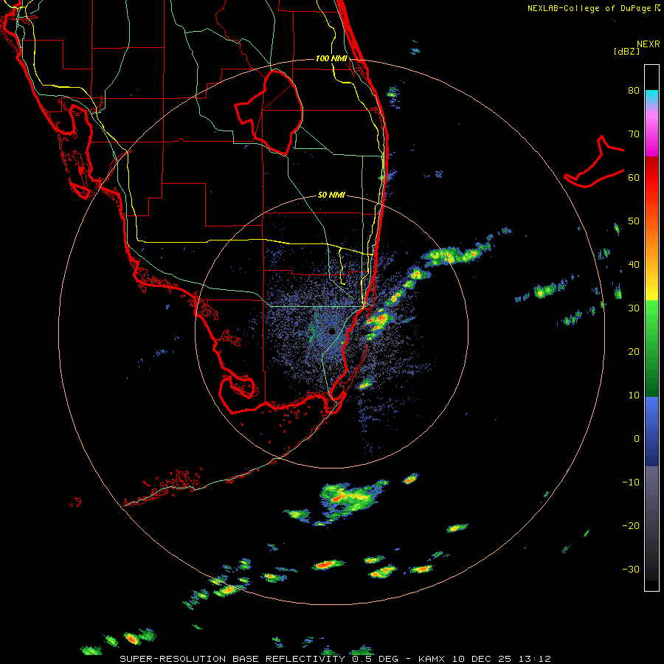This screenshot has height=664, width=664.
Task: Click the 60 dBZ scale value
Action: [634, 177]
